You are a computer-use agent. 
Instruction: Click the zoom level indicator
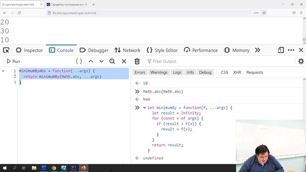click(256, 13)
